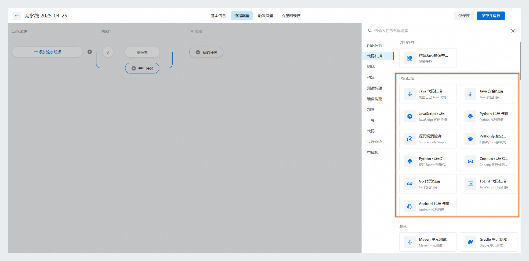529x261 pixels.
Task: Switch to 流程配置 tab
Action: click(242, 16)
